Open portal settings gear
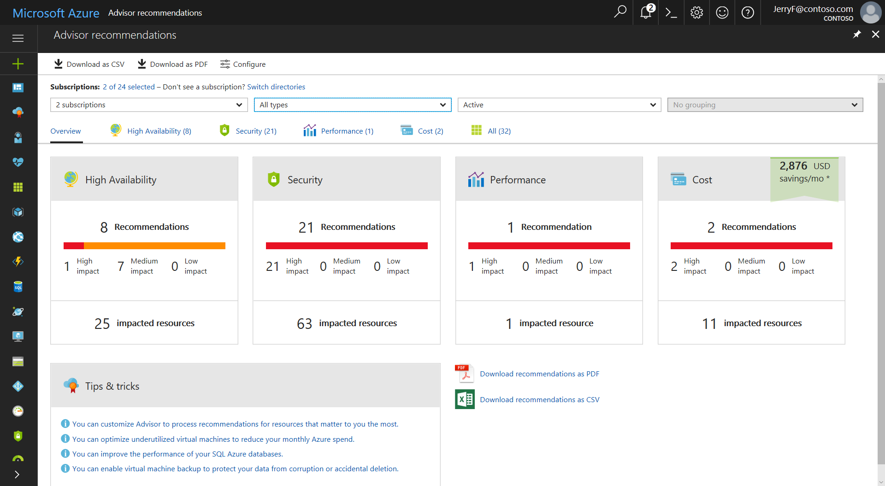The height and width of the screenshot is (486, 885). 696,12
